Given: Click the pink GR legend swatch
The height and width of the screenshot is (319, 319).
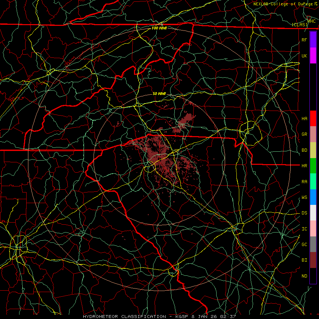Looking at the screenshot, I should point(313,134).
